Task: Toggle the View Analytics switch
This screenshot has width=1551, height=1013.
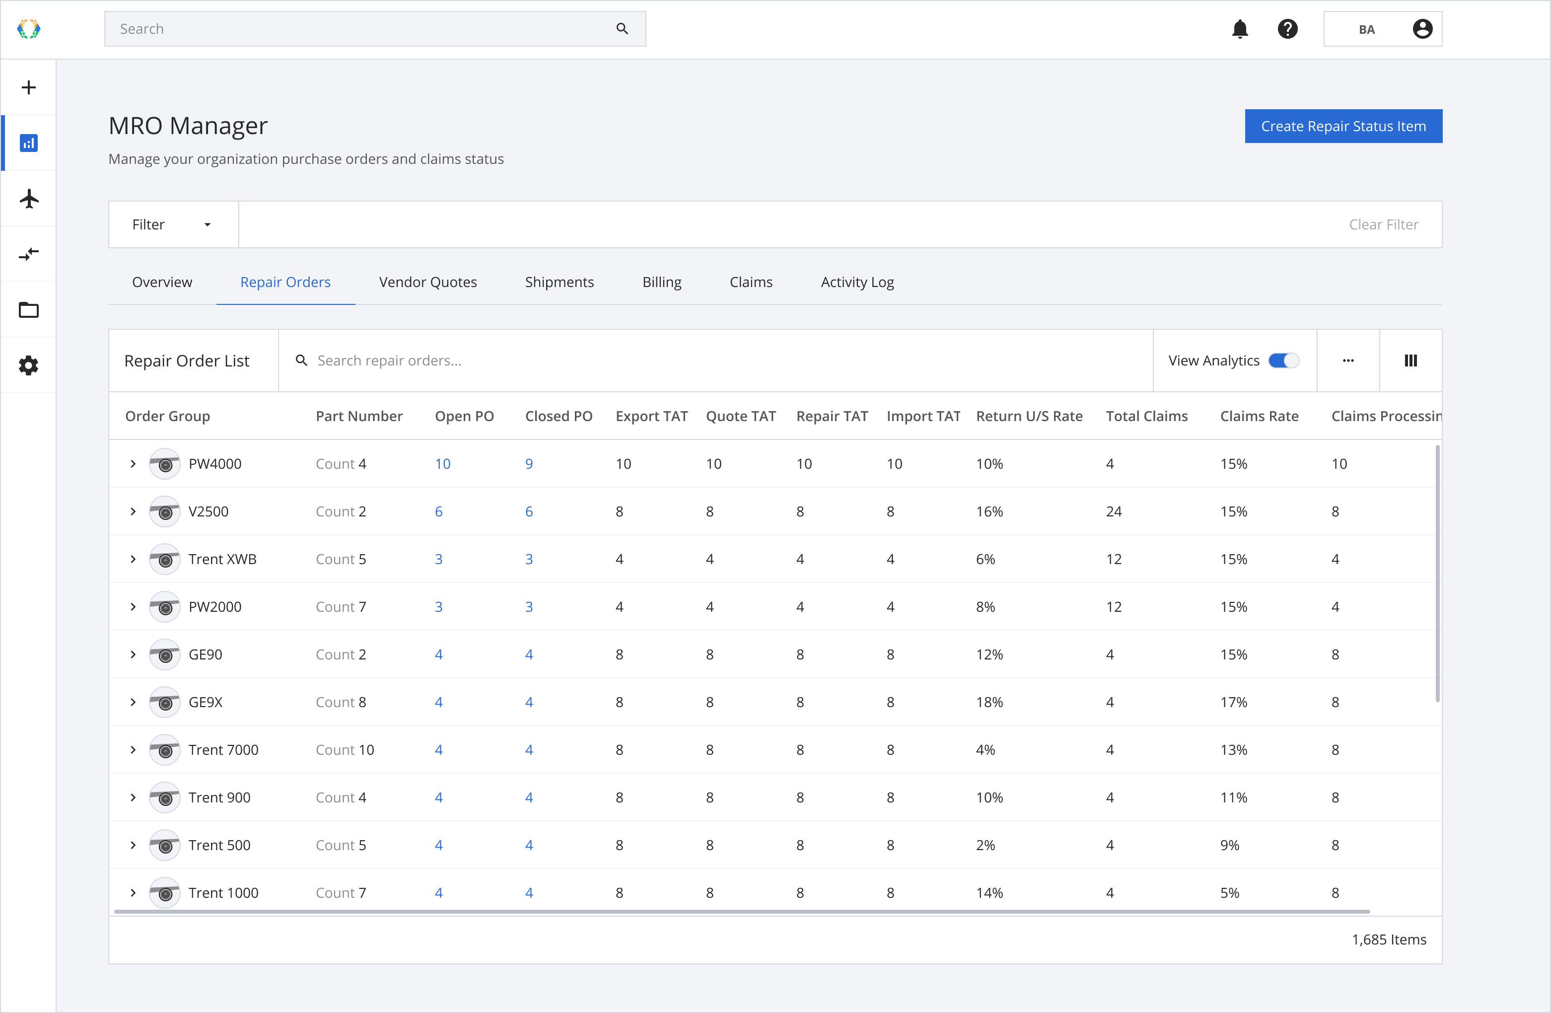Action: tap(1283, 361)
